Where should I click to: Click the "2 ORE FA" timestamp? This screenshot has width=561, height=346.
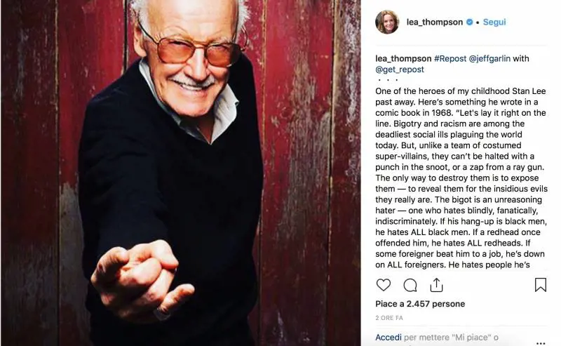tap(391, 317)
